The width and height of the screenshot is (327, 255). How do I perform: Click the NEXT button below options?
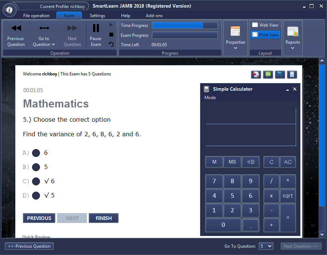tap(72, 218)
